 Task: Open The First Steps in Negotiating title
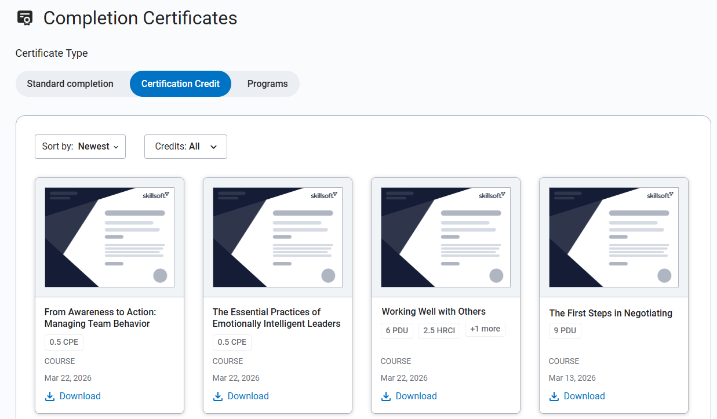click(610, 313)
